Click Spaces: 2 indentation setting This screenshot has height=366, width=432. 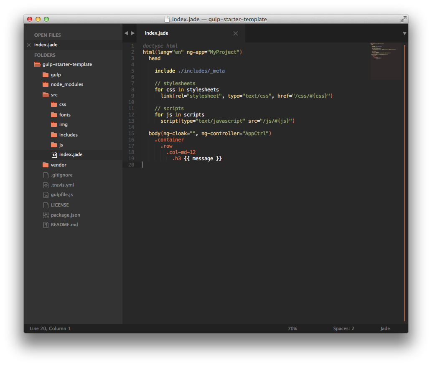tap(343, 328)
